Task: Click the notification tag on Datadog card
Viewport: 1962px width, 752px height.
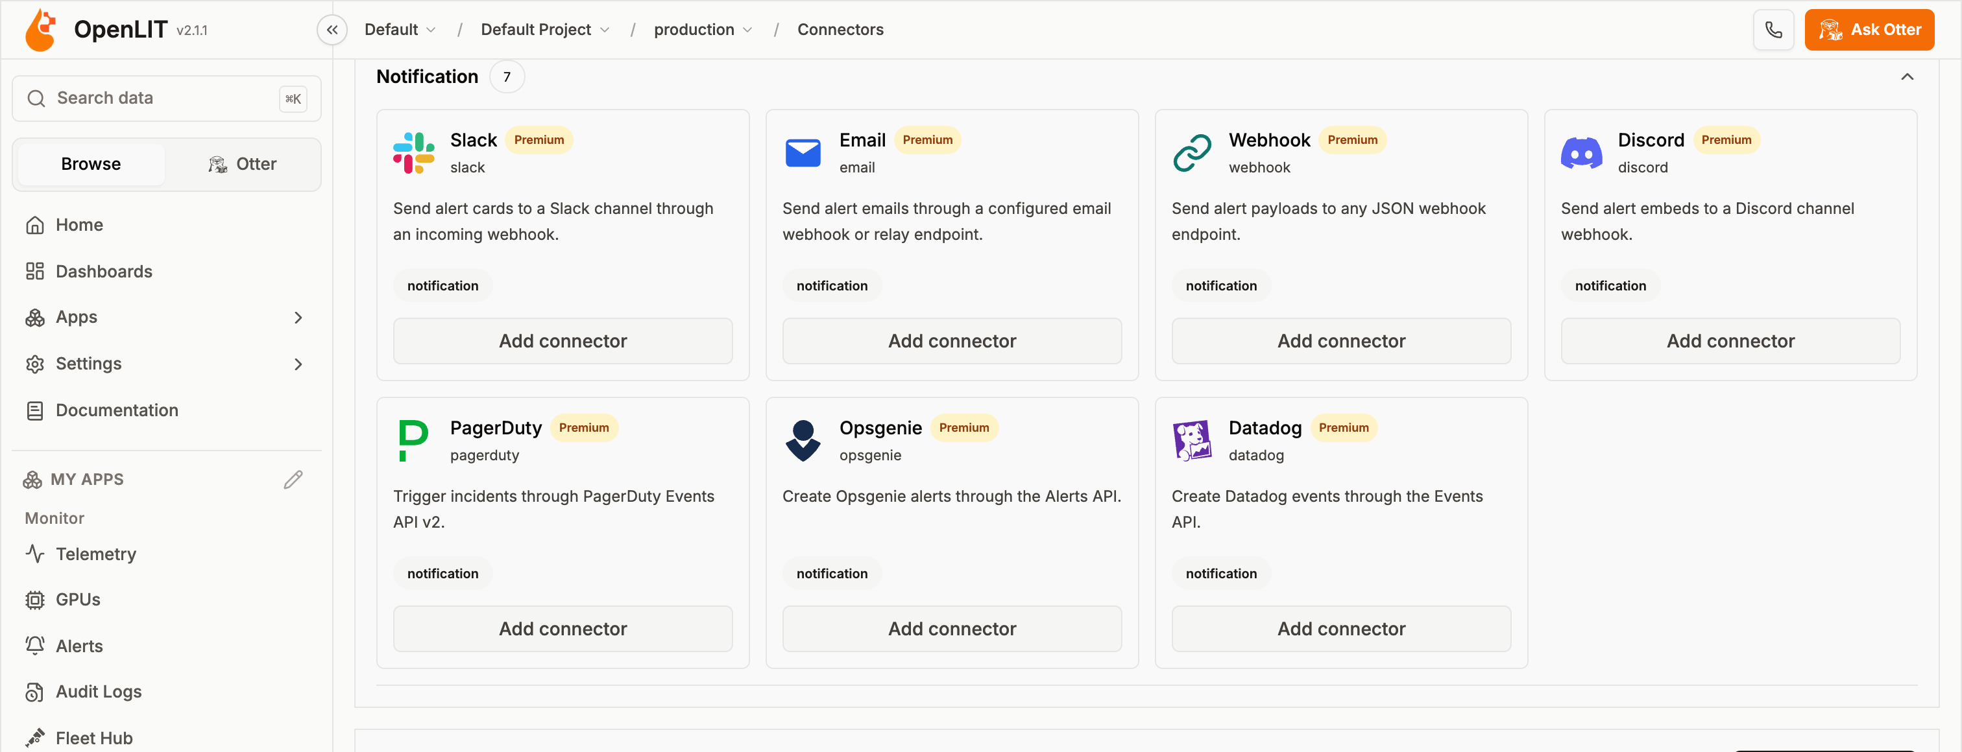Action: click(x=1221, y=574)
